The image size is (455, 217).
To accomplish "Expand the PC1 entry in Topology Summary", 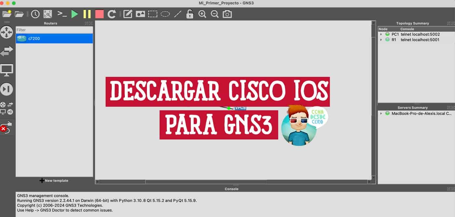I will 381,34.
